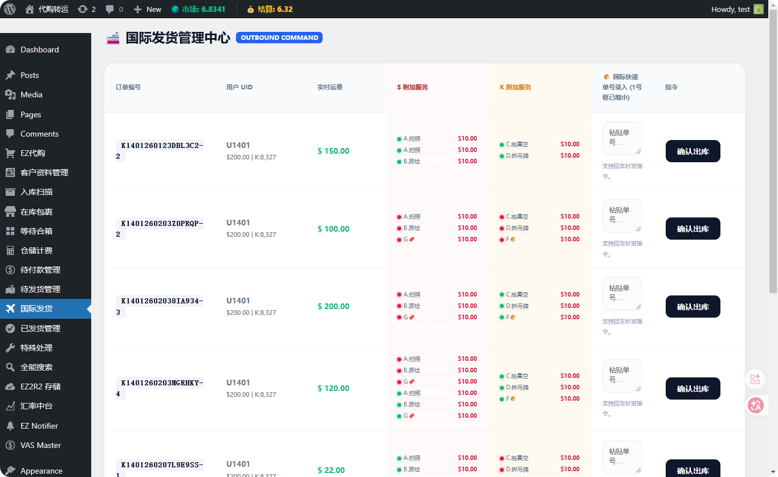Click New in the admin bar

(x=148, y=9)
